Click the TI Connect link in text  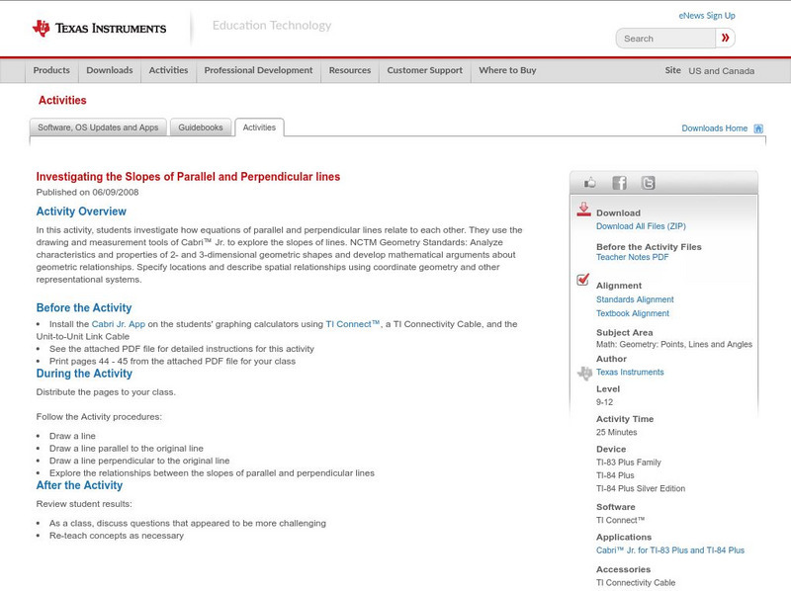352,324
